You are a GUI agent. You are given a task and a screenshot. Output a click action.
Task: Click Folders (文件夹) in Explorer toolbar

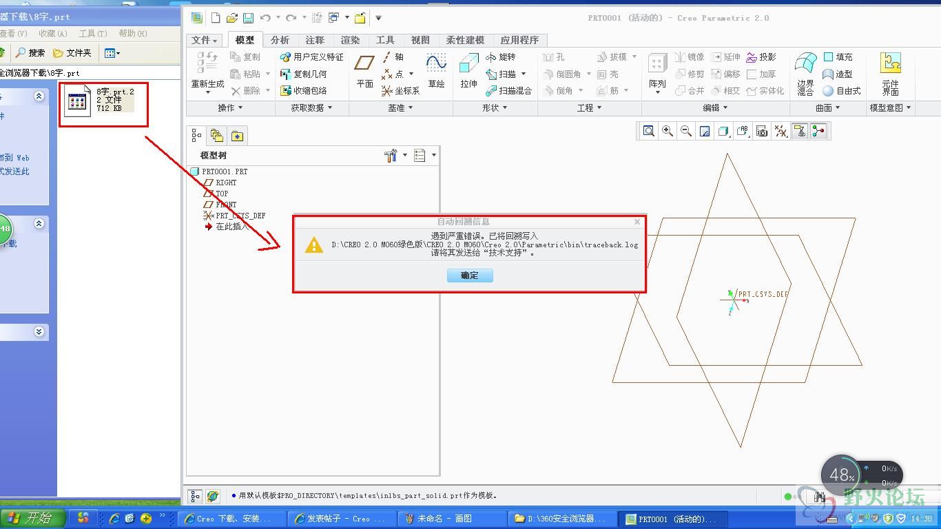click(x=72, y=53)
